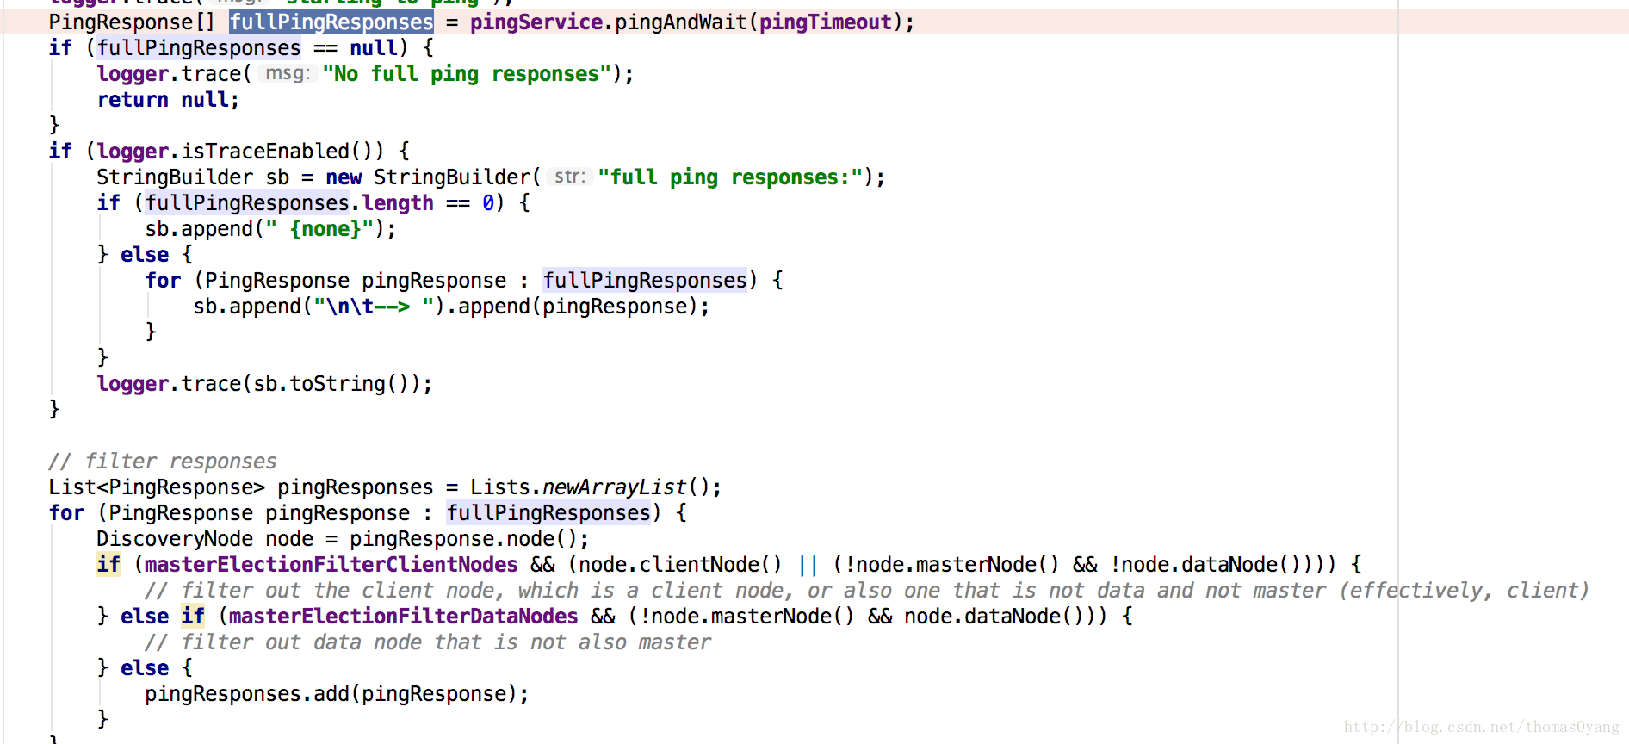This screenshot has height=744, width=1629.
Task: Click List<PingResponse> pingResponses declaration
Action: pyautogui.click(x=241, y=487)
